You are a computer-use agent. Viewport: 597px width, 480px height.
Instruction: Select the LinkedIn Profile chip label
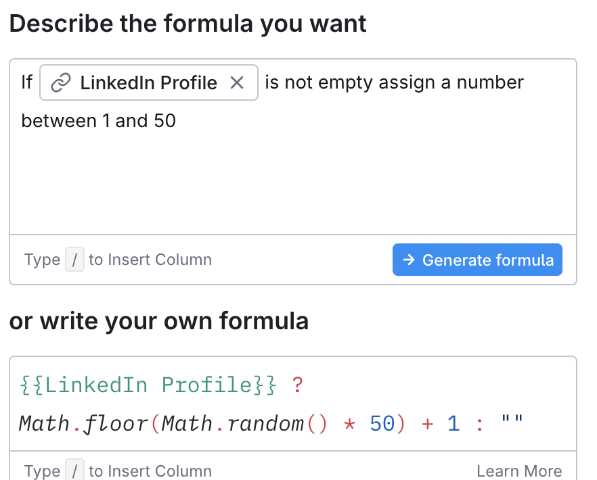pos(148,83)
